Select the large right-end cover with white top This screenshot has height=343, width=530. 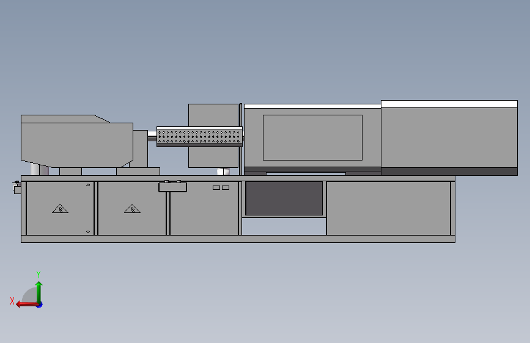click(449, 138)
